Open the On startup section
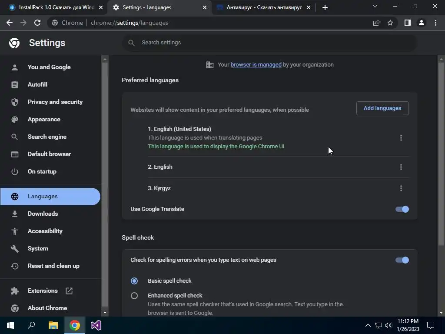 pyautogui.click(x=50, y=171)
